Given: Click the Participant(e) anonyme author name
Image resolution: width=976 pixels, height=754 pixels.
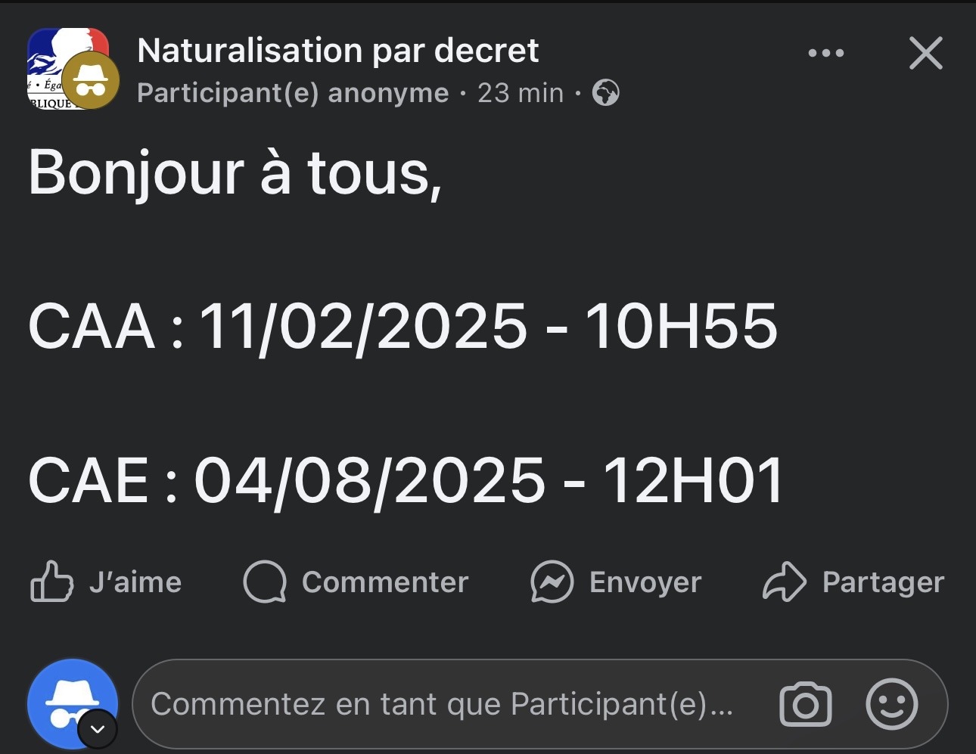Looking at the screenshot, I should point(293,93).
